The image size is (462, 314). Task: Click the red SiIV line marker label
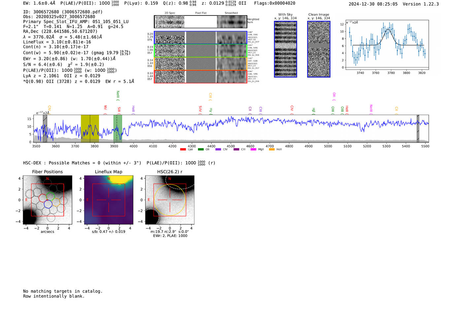point(200,108)
